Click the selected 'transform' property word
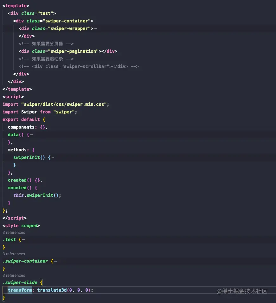 click(20, 290)
